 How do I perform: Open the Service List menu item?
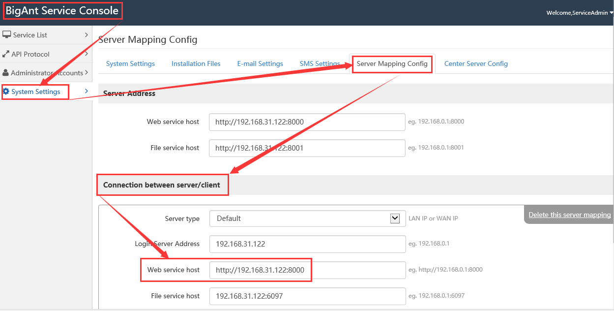46,35
